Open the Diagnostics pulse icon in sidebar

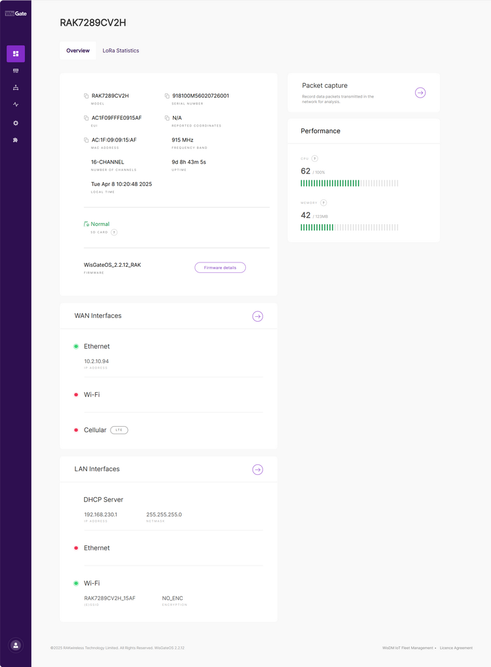[15, 104]
